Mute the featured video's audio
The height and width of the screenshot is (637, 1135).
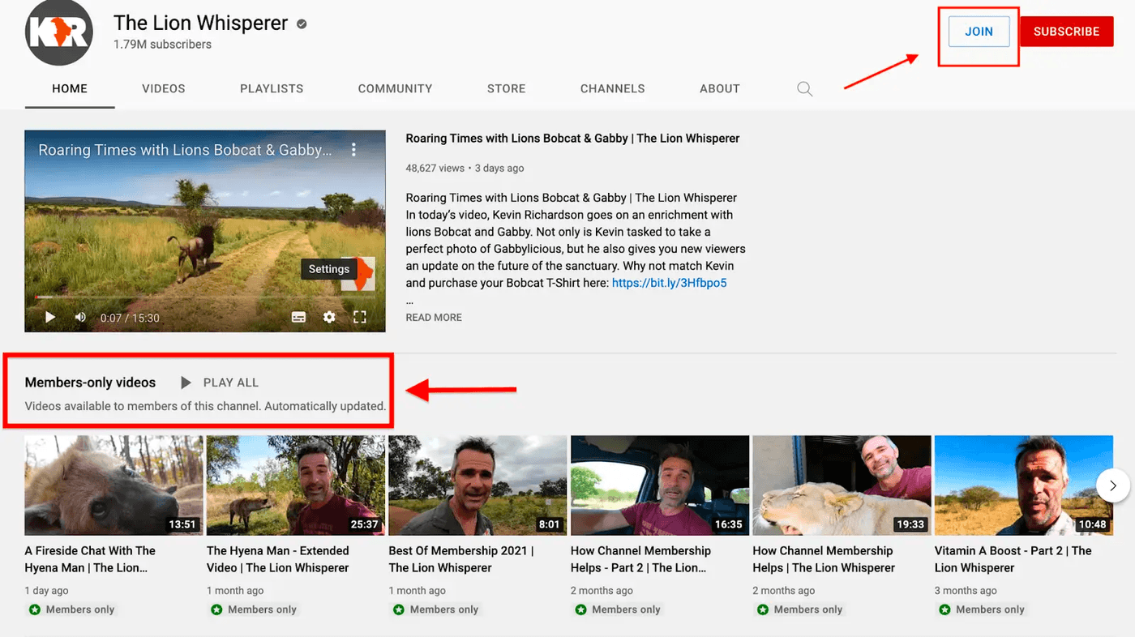80,317
